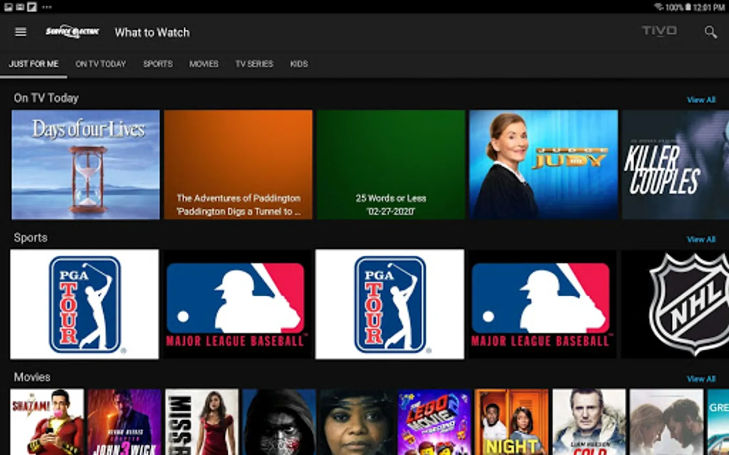Viewport: 729px width, 455px height.
Task: Select the Just For Me tab
Action: point(33,64)
